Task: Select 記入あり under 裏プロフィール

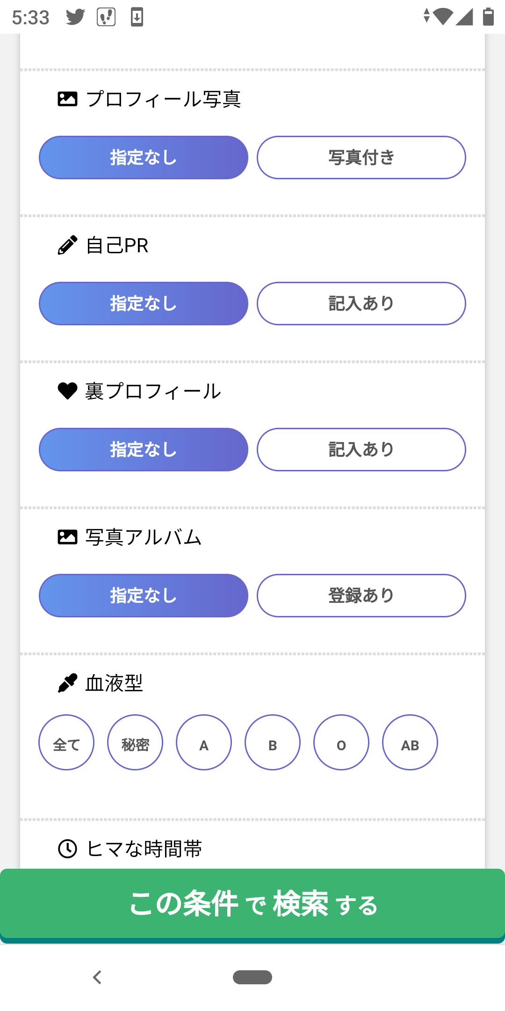Action: pos(361,450)
